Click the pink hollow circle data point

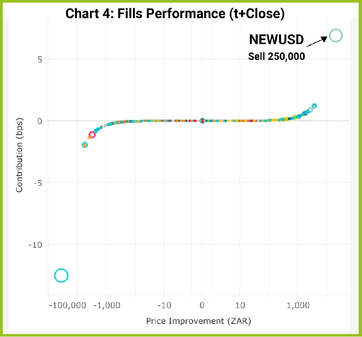(x=92, y=135)
